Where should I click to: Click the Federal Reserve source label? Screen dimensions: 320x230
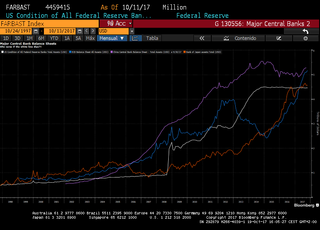tap(203, 16)
